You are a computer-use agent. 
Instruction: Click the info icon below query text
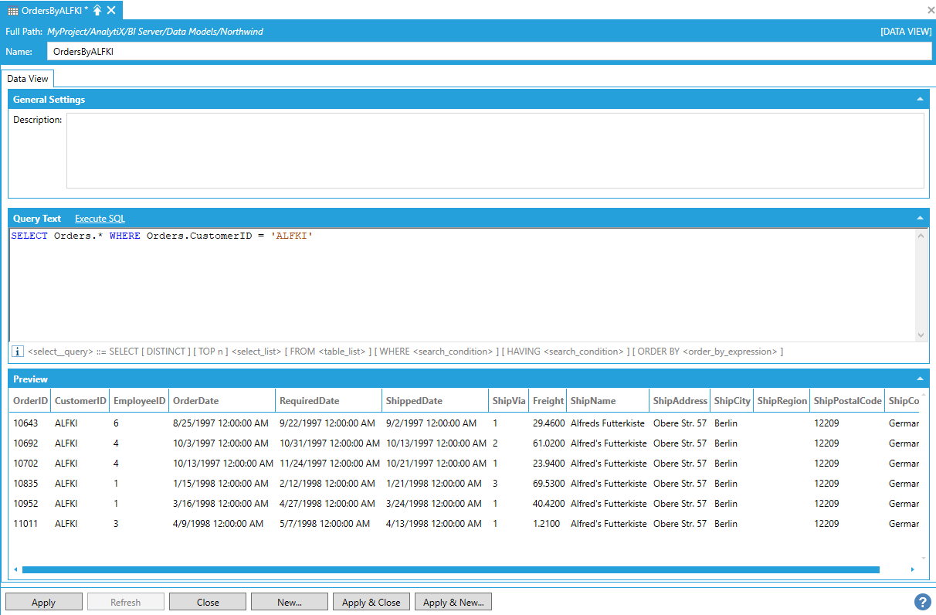tap(18, 352)
